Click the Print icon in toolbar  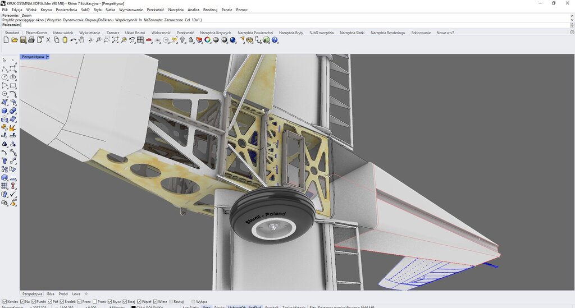[31, 40]
